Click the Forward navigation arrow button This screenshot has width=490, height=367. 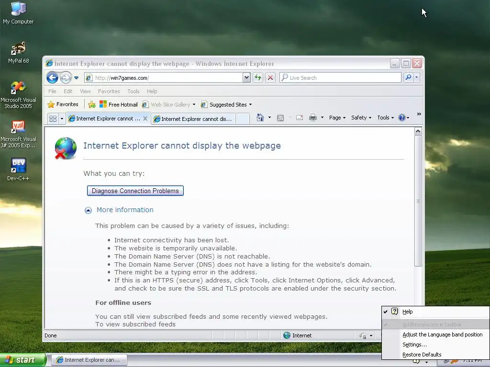tap(66, 78)
